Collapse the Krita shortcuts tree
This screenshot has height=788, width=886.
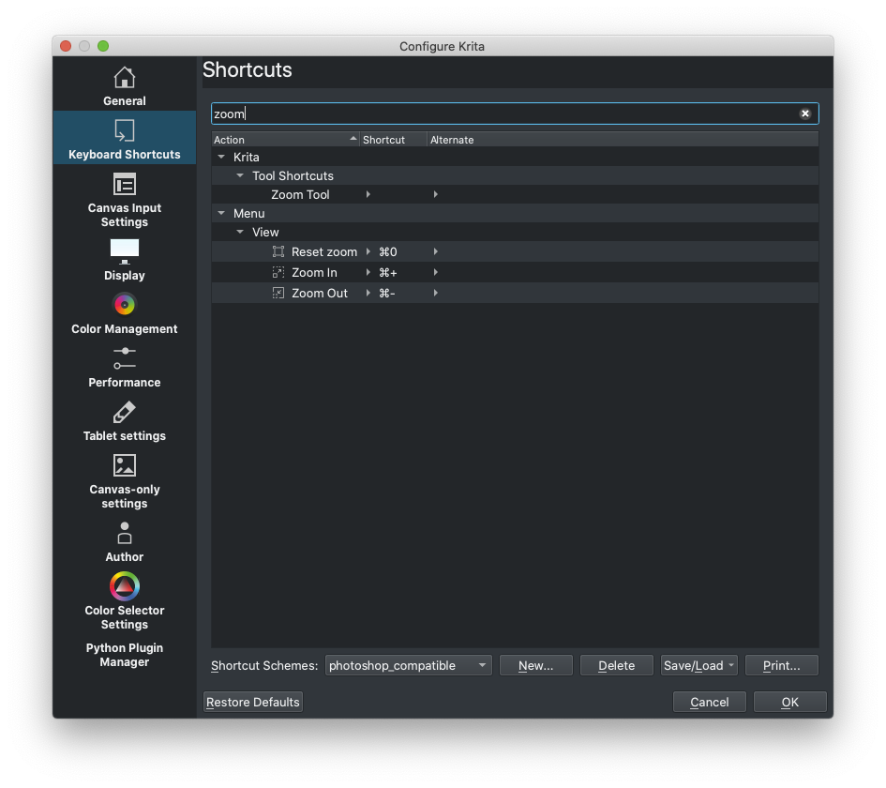[x=221, y=157]
